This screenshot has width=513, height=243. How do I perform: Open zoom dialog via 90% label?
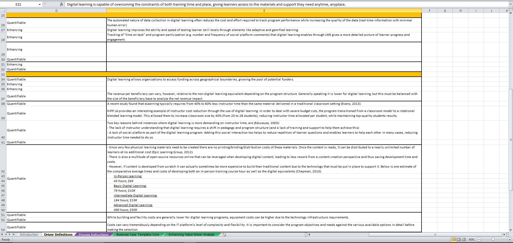click(x=472, y=240)
